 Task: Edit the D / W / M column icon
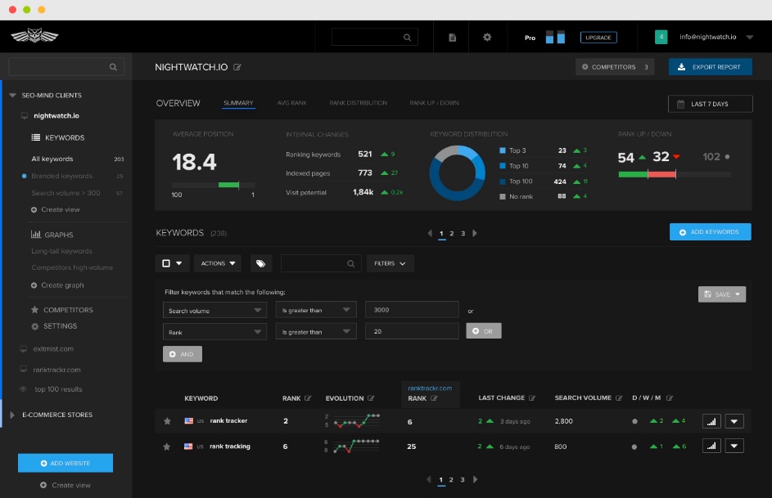coord(670,397)
